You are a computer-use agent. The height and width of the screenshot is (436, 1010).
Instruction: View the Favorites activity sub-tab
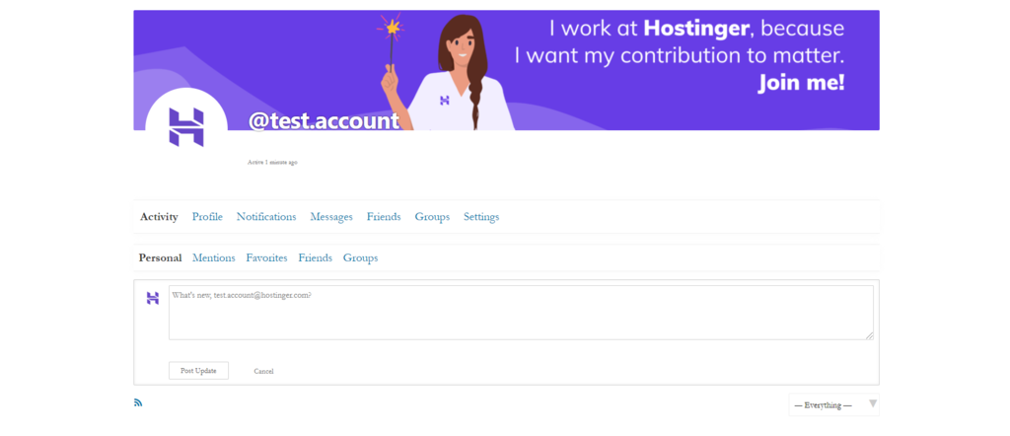click(266, 258)
